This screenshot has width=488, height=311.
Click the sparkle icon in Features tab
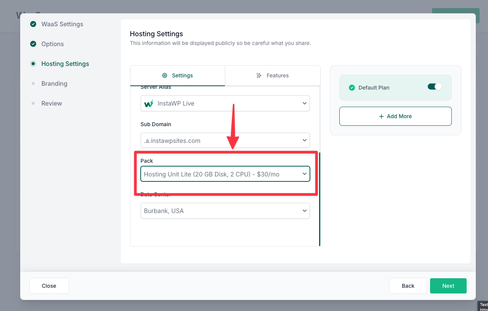pyautogui.click(x=259, y=75)
